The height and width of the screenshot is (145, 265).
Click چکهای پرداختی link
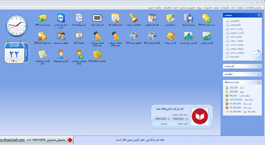(237, 53)
